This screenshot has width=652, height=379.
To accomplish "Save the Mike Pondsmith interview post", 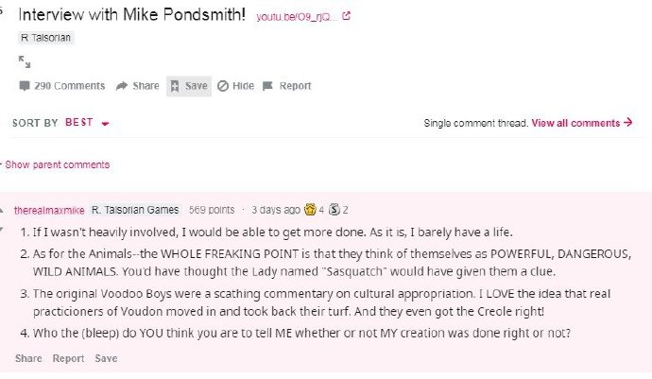I will pos(188,86).
